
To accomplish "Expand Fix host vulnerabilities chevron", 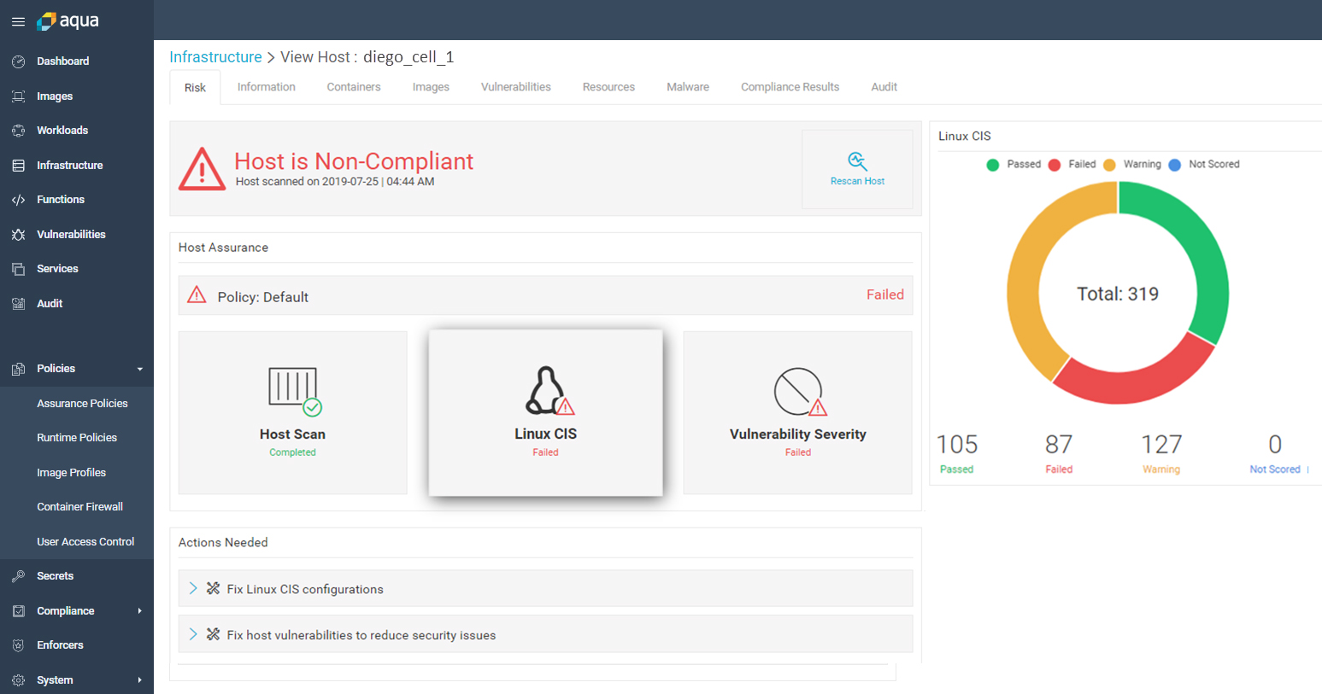I will coord(193,634).
